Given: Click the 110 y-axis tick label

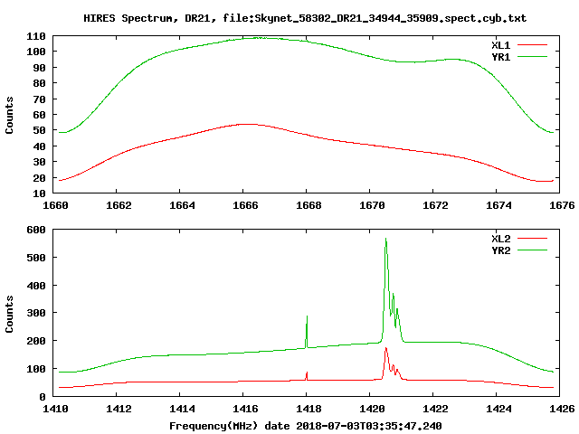Looking at the screenshot, I should tap(36, 36).
